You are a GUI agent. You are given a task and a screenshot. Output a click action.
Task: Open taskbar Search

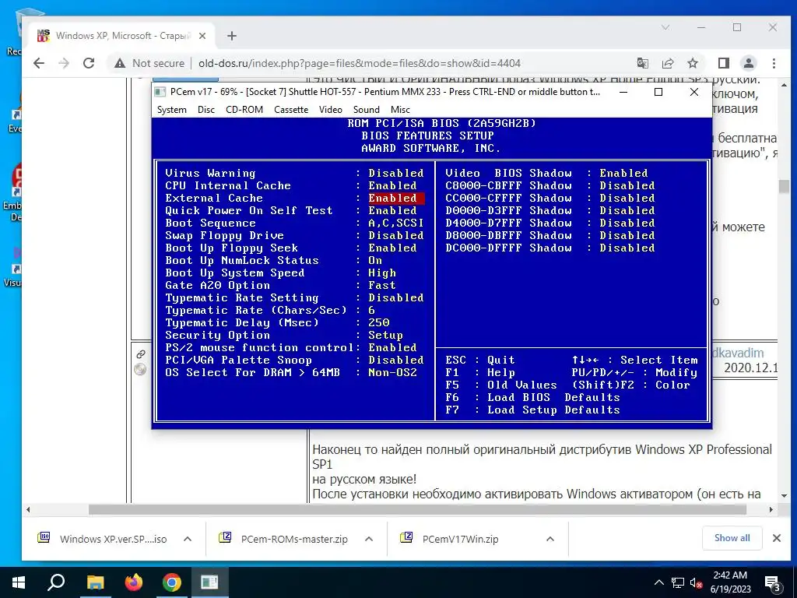click(56, 582)
